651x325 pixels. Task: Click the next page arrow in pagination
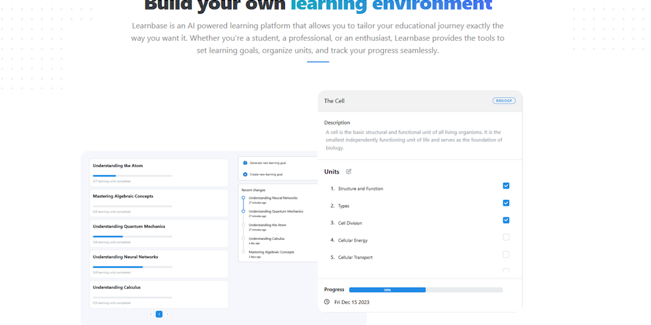pyautogui.click(x=167, y=314)
